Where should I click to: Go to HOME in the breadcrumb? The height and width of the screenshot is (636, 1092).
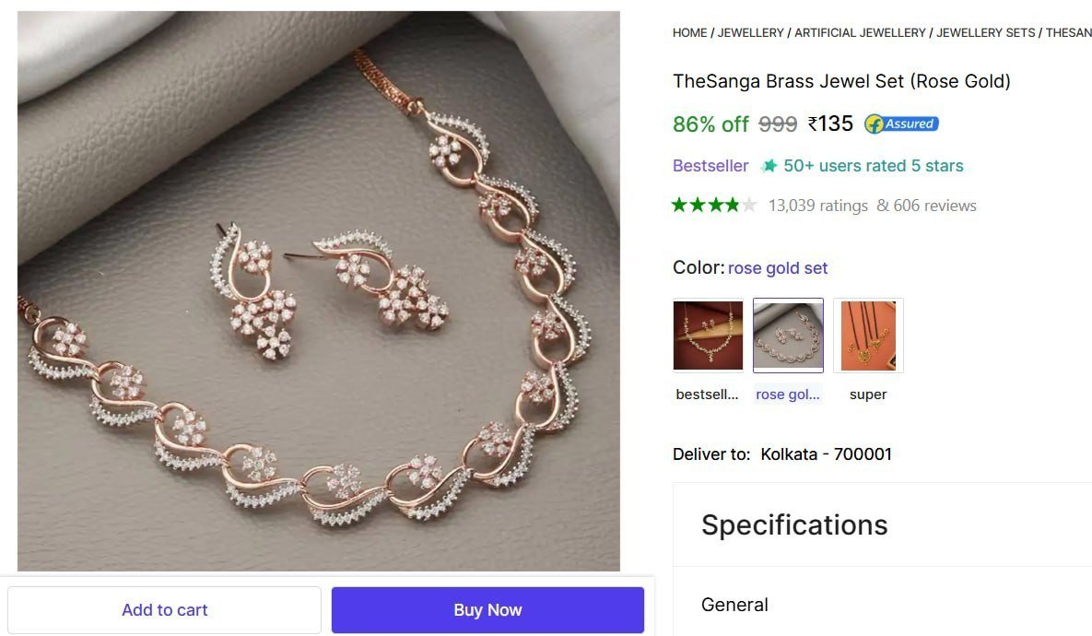689,32
